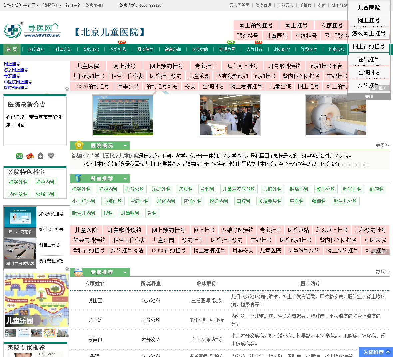Select the last building thumbnail under 儿童乐园
Viewport: 393px width, 357px height.
coord(62,333)
